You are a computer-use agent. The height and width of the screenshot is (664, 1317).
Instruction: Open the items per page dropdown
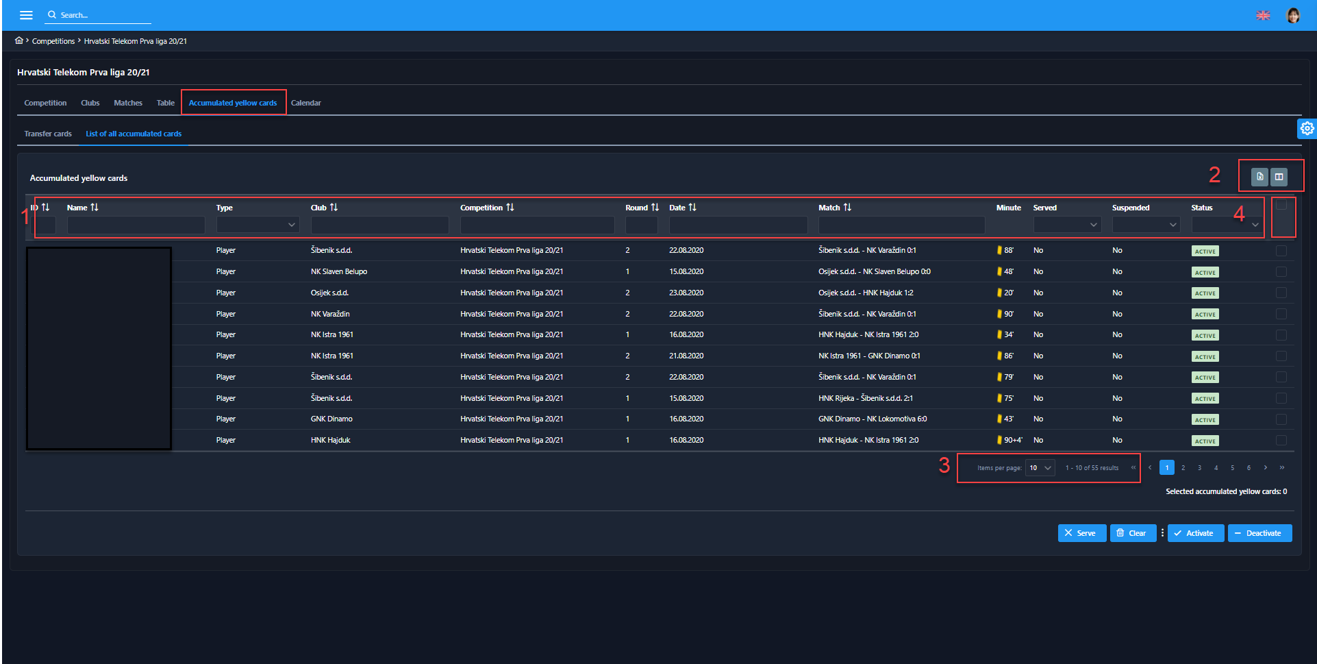(x=1040, y=468)
